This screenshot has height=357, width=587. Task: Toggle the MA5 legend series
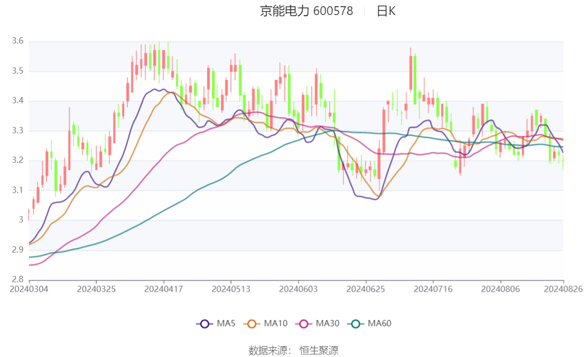tap(216, 324)
